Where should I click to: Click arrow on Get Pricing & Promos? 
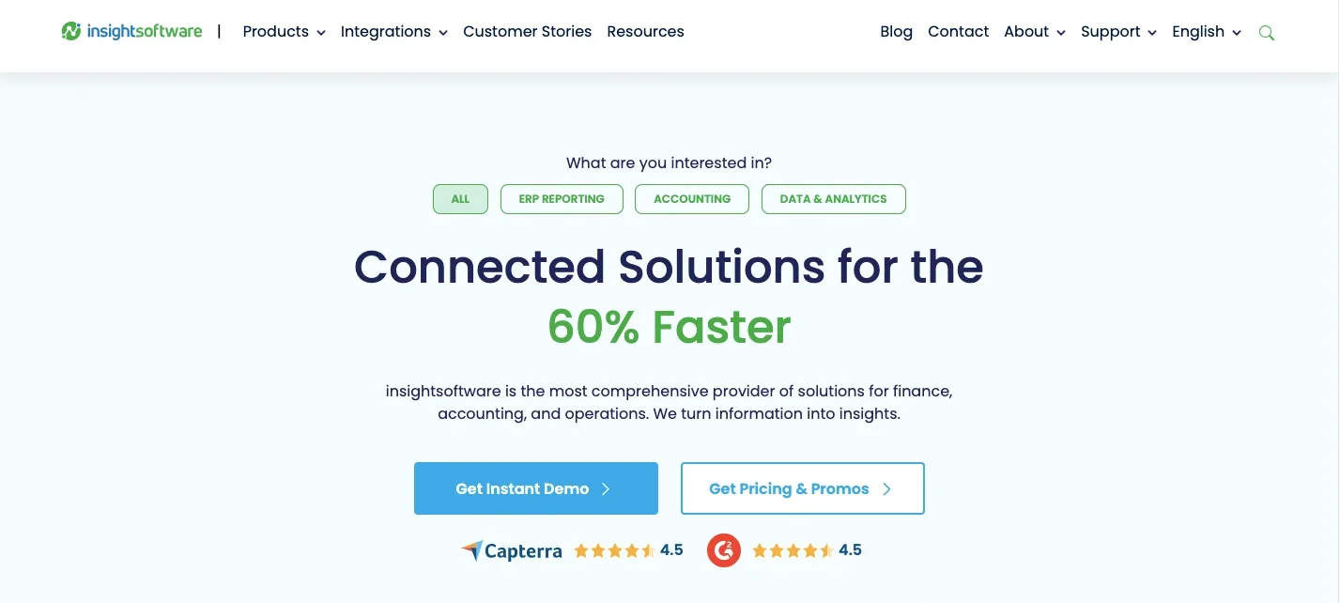point(886,488)
